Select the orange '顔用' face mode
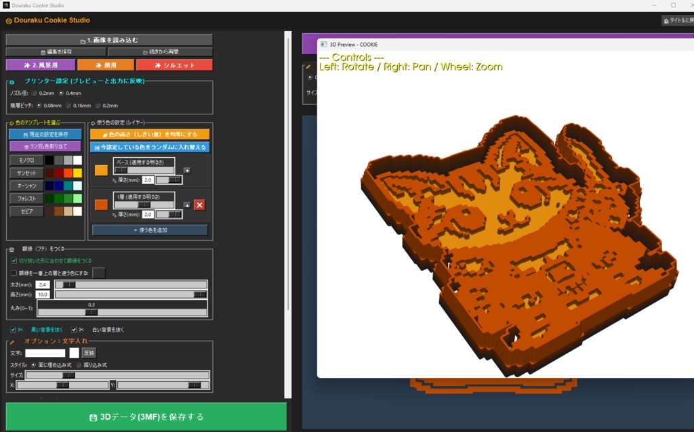 click(x=106, y=65)
